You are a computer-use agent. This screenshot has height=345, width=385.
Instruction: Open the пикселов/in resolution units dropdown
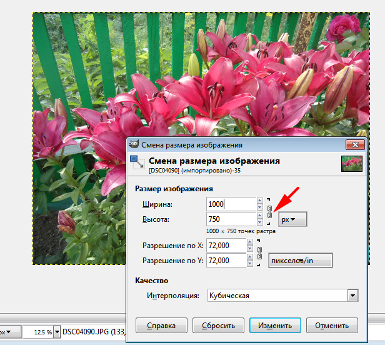[301, 261]
